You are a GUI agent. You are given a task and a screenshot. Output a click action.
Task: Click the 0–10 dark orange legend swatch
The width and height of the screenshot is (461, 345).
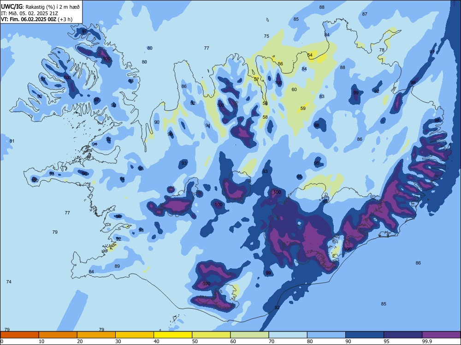pyautogui.click(x=19, y=335)
